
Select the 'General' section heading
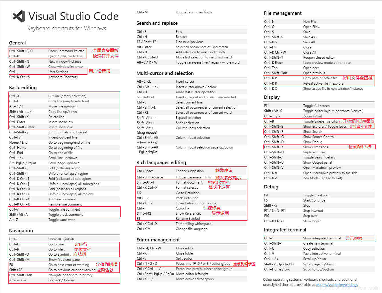tap(17, 43)
